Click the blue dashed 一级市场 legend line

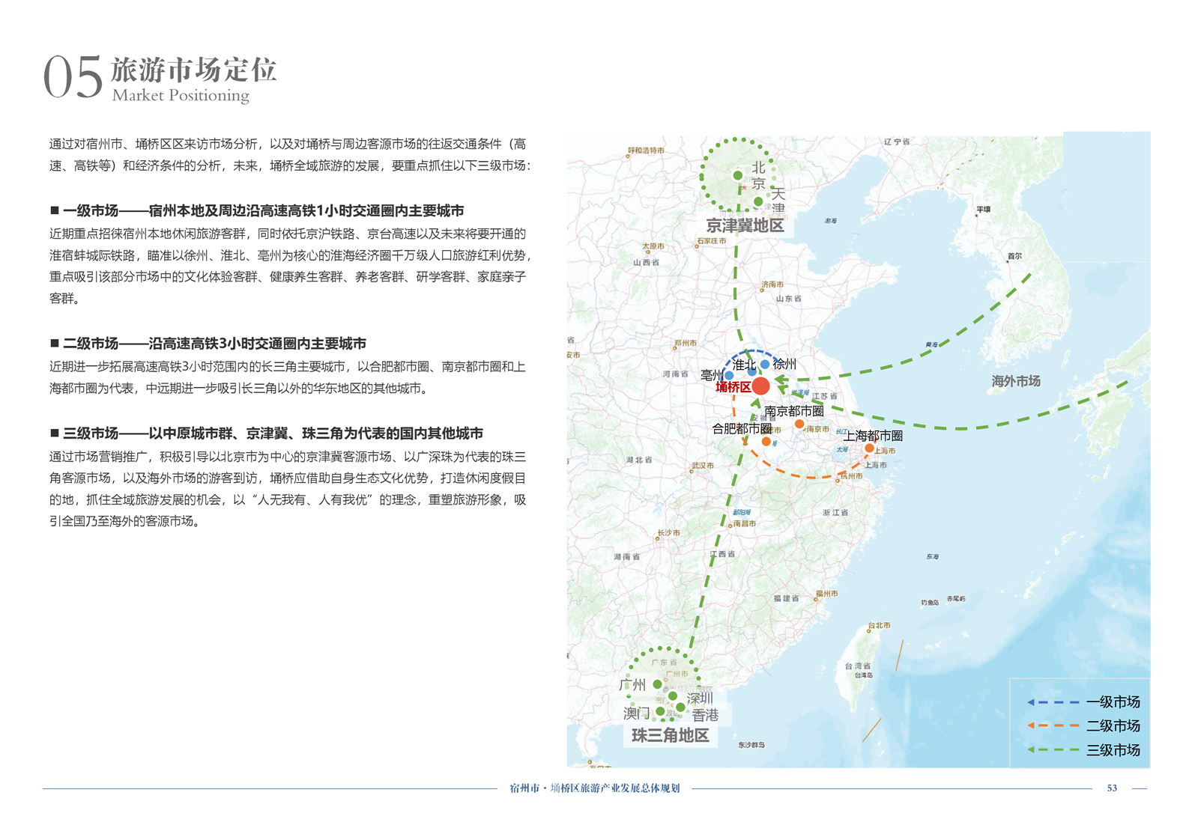pos(1053,702)
